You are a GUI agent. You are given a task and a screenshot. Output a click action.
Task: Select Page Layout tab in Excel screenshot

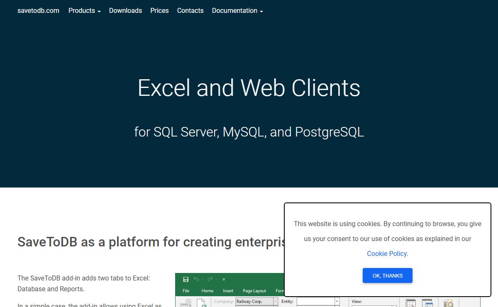[x=254, y=291]
